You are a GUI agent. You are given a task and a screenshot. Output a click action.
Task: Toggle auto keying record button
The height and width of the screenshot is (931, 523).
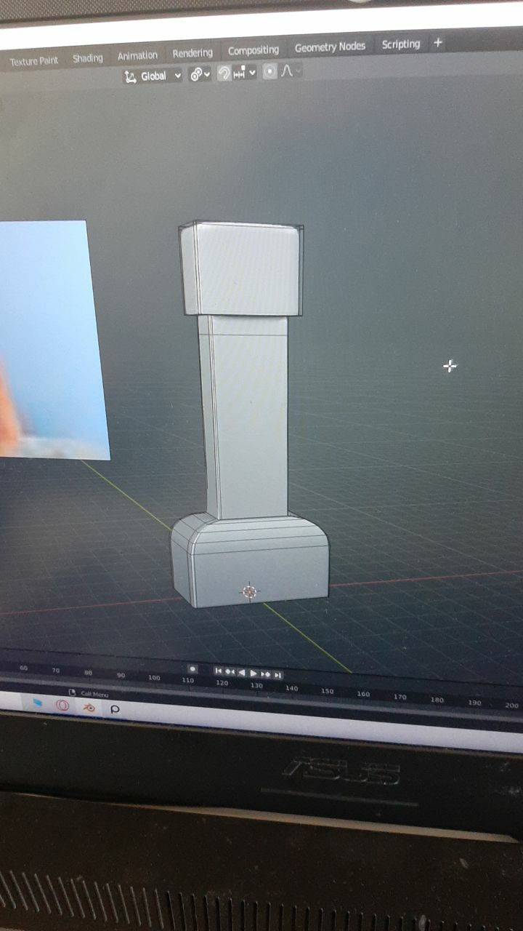pyautogui.click(x=192, y=669)
